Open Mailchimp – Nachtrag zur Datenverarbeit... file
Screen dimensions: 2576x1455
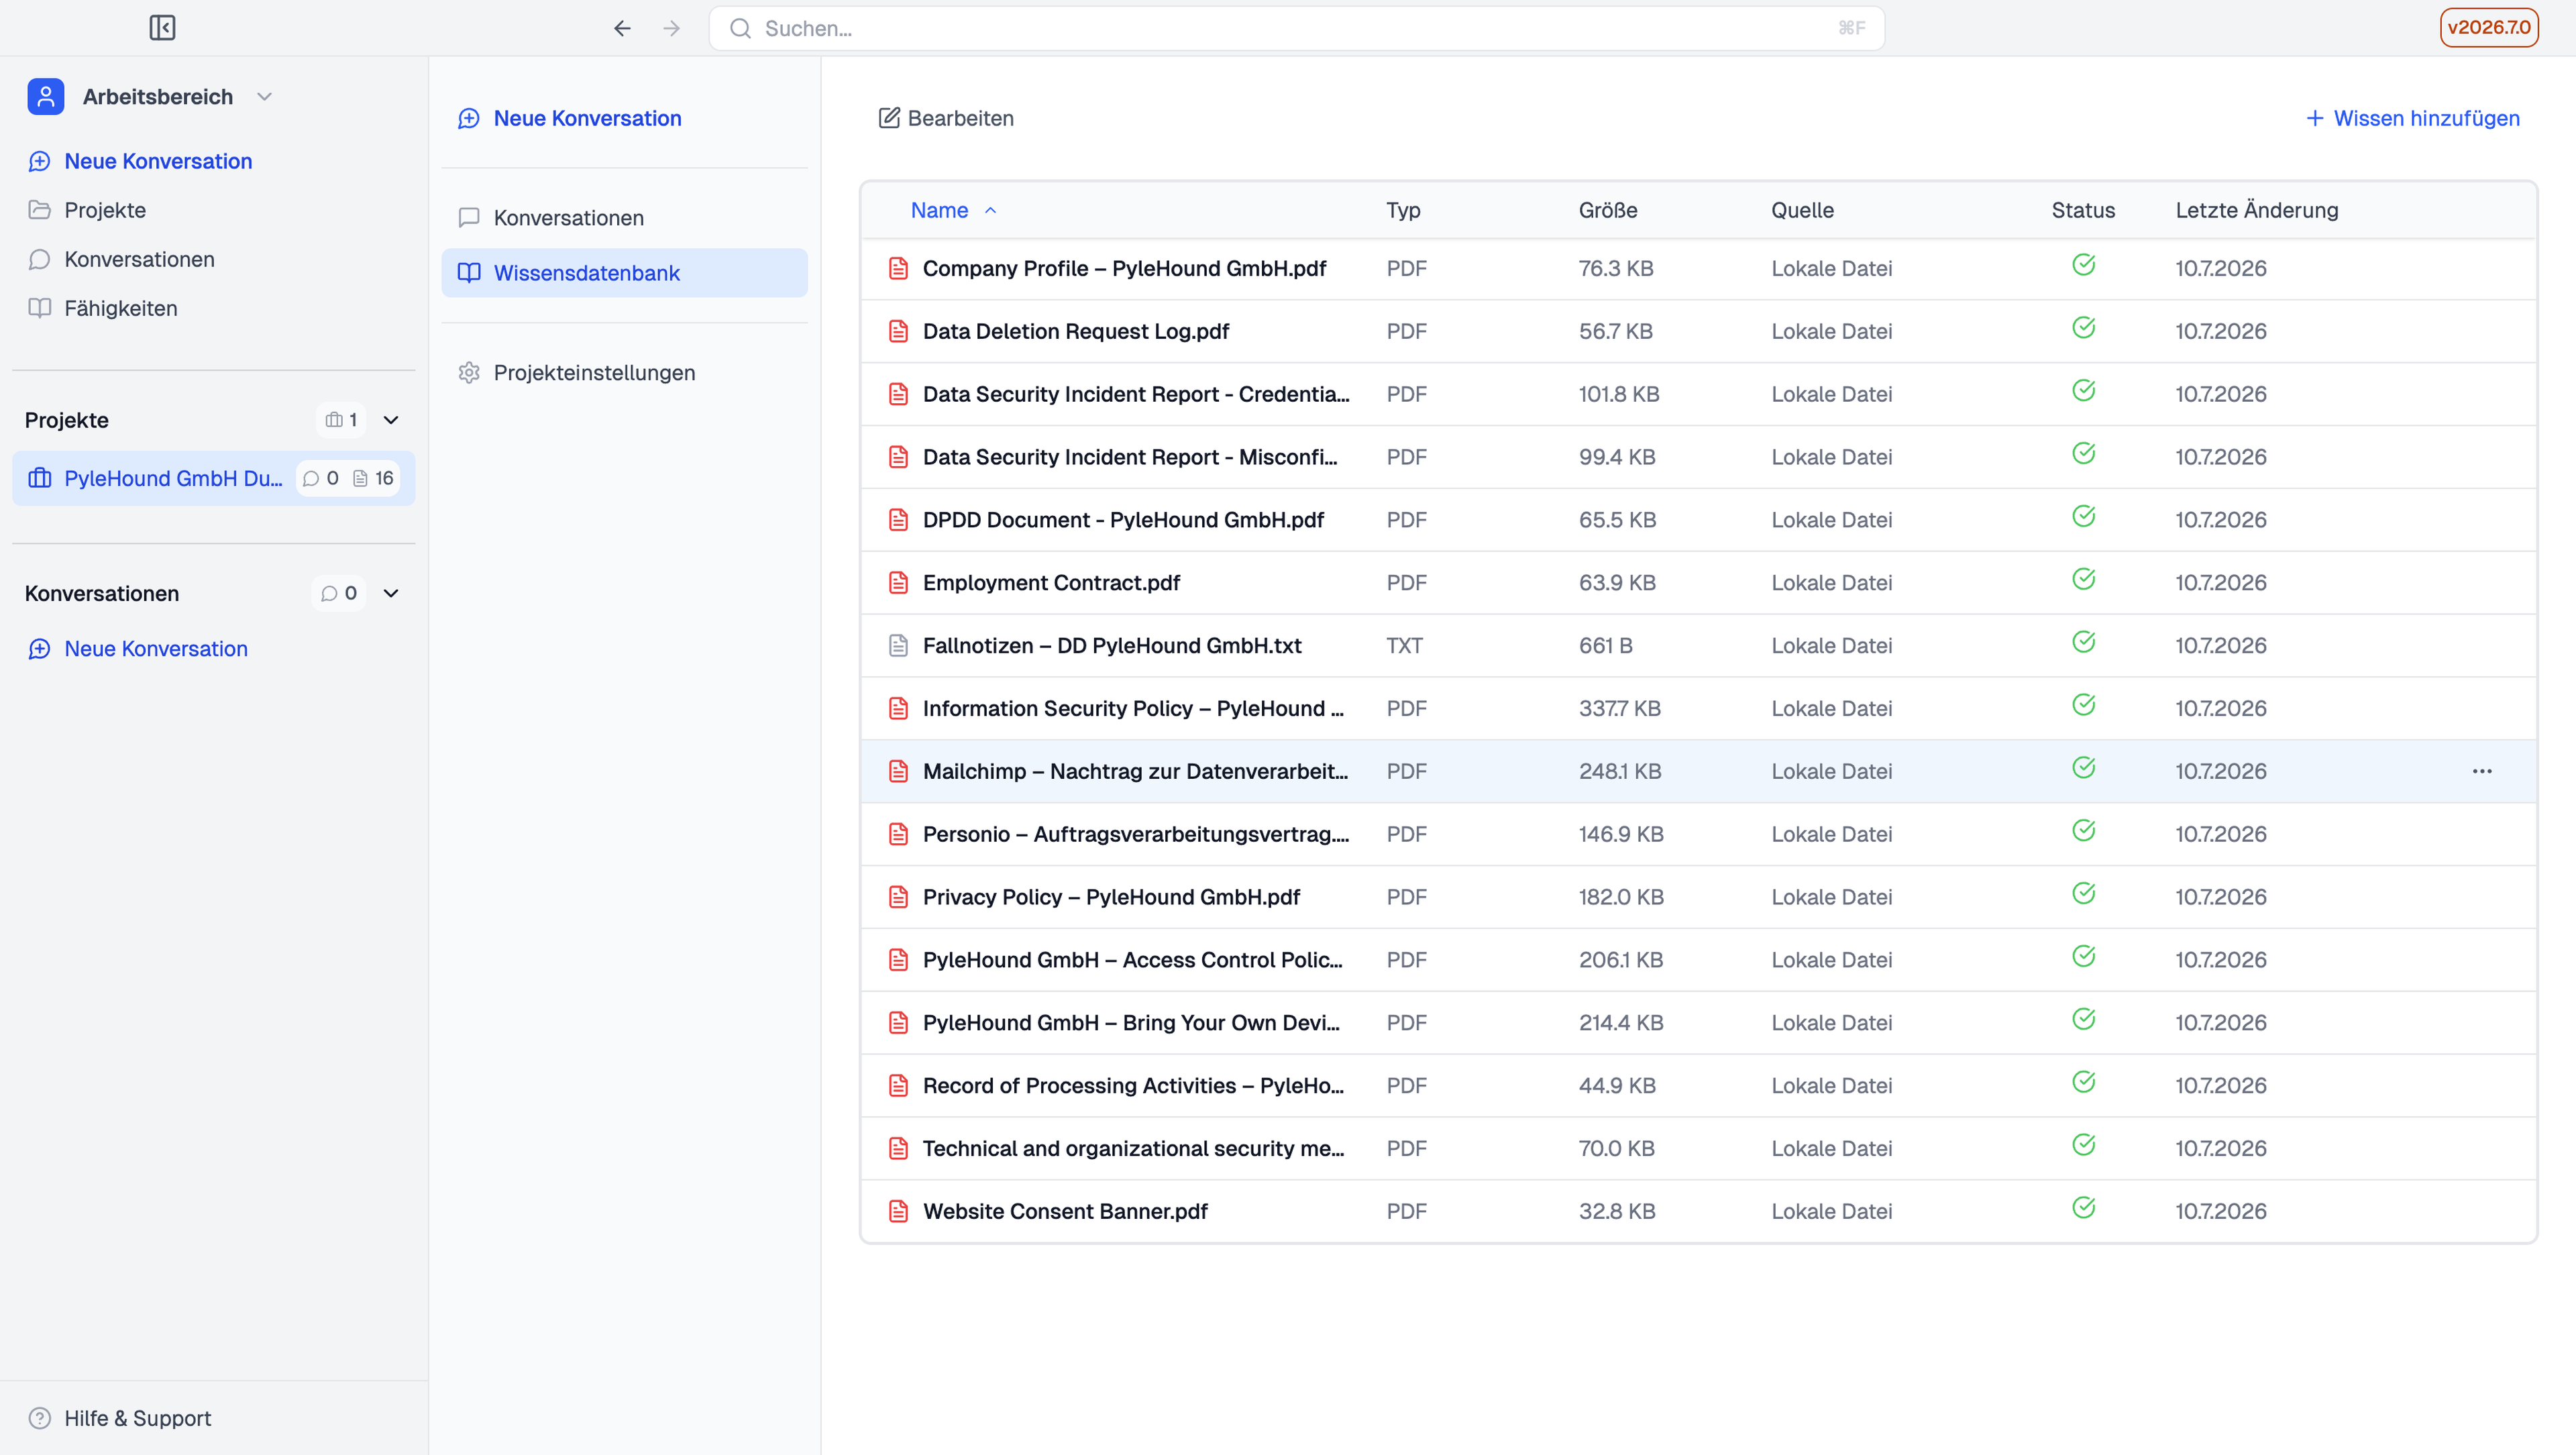1135,771
